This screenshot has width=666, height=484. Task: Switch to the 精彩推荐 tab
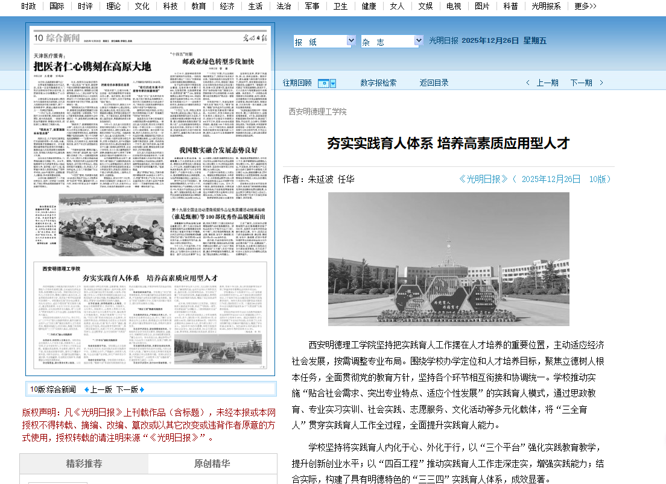[84, 464]
